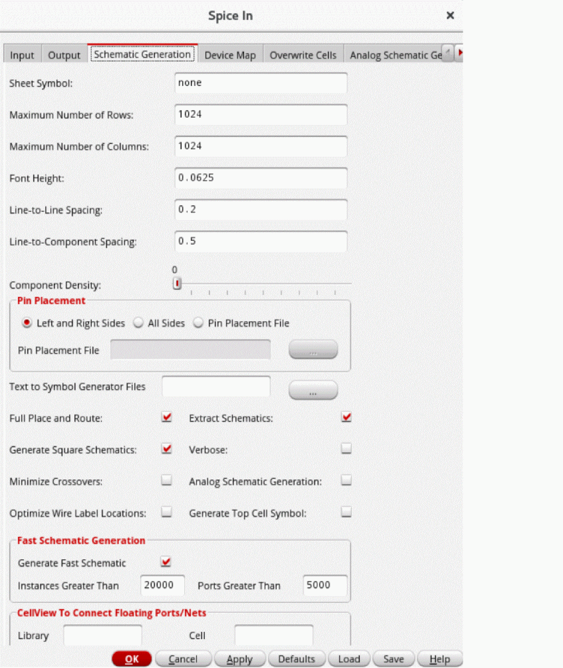Open the Device Map tab

230,55
